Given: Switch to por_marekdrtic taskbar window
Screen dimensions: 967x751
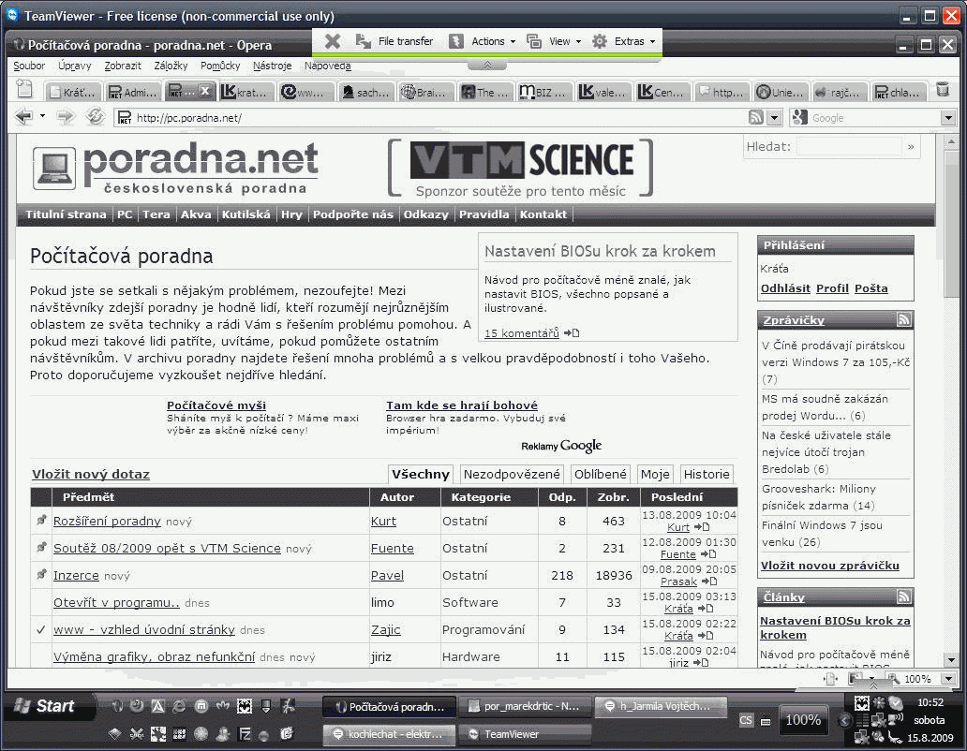Looking at the screenshot, I should point(525,707).
